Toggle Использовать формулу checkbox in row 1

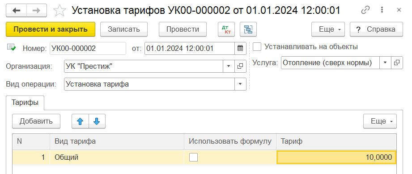194,157
